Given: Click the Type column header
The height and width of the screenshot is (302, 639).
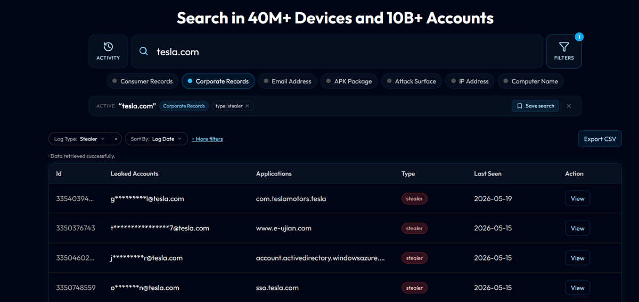Looking at the screenshot, I should pos(408,173).
